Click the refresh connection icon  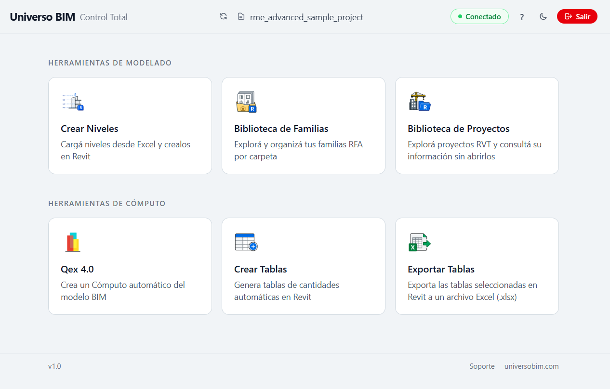point(224,17)
